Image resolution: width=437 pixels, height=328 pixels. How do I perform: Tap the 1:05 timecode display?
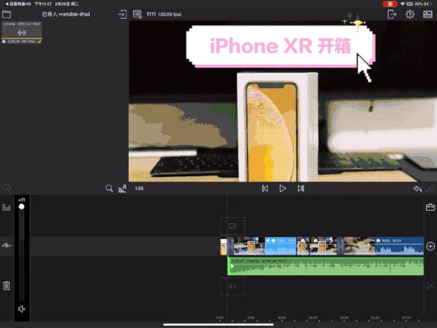(139, 189)
